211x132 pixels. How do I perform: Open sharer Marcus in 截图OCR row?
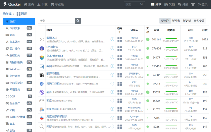click(x=134, y=38)
